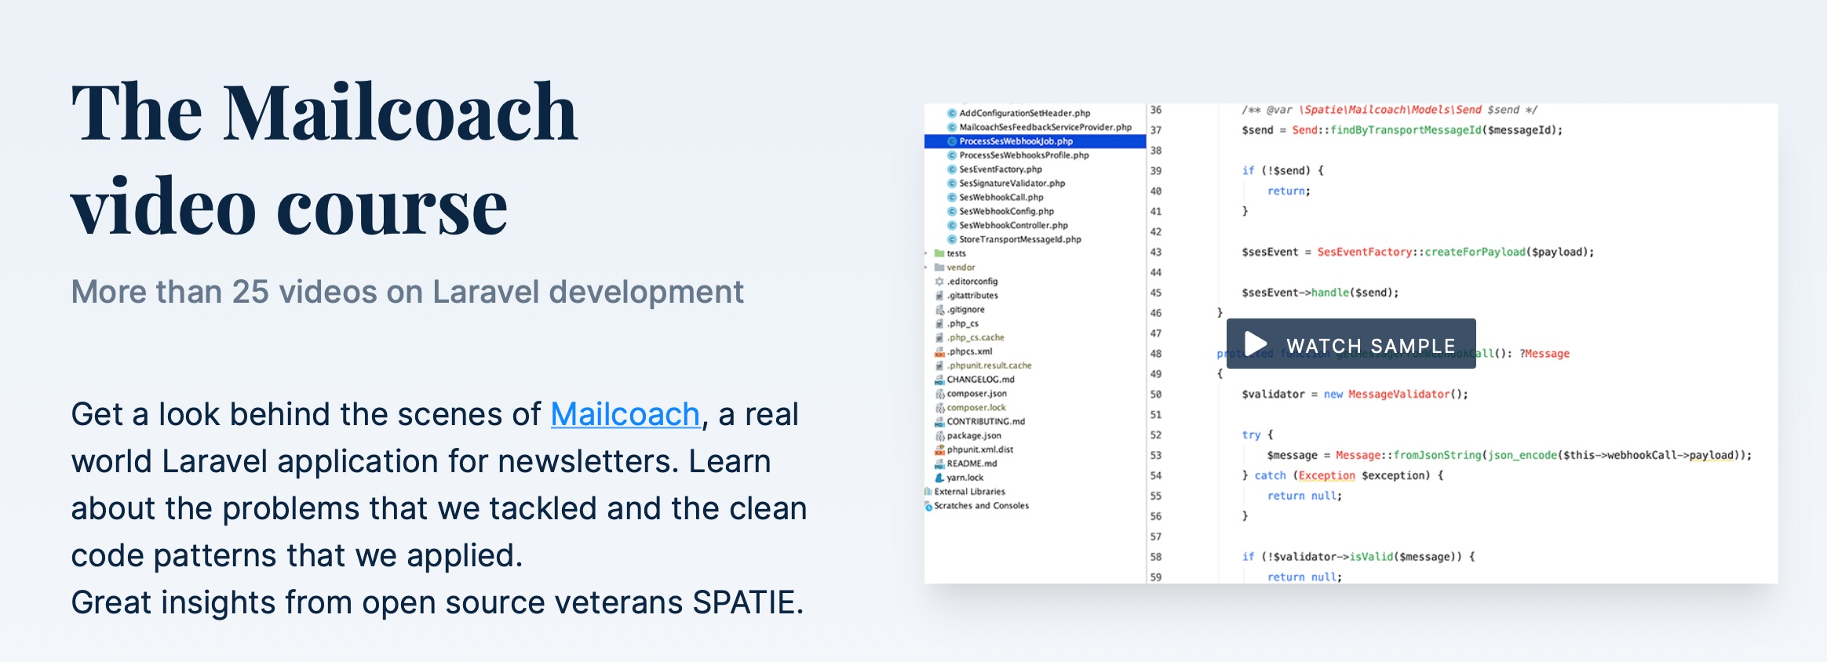Select the vendor folder in the file tree
This screenshot has width=1827, height=662.
tap(961, 267)
